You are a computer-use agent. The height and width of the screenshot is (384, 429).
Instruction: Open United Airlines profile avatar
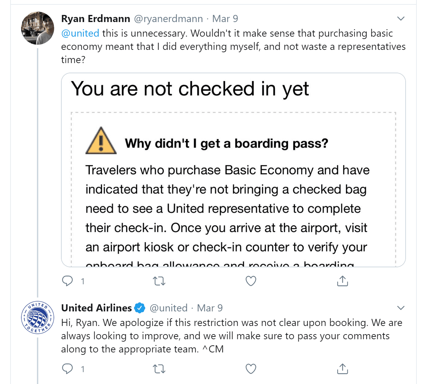click(x=38, y=318)
